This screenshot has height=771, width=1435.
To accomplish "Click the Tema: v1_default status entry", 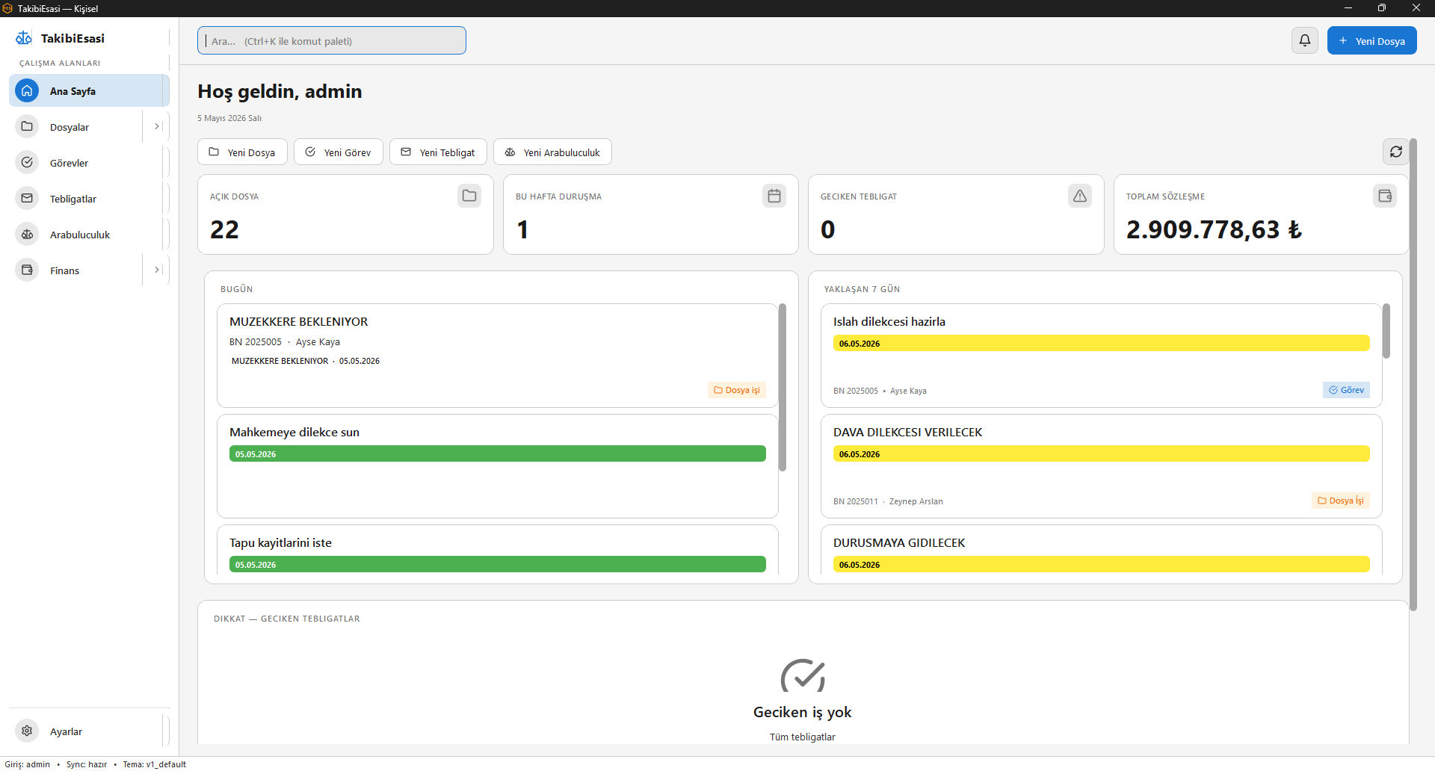I will pyautogui.click(x=155, y=764).
